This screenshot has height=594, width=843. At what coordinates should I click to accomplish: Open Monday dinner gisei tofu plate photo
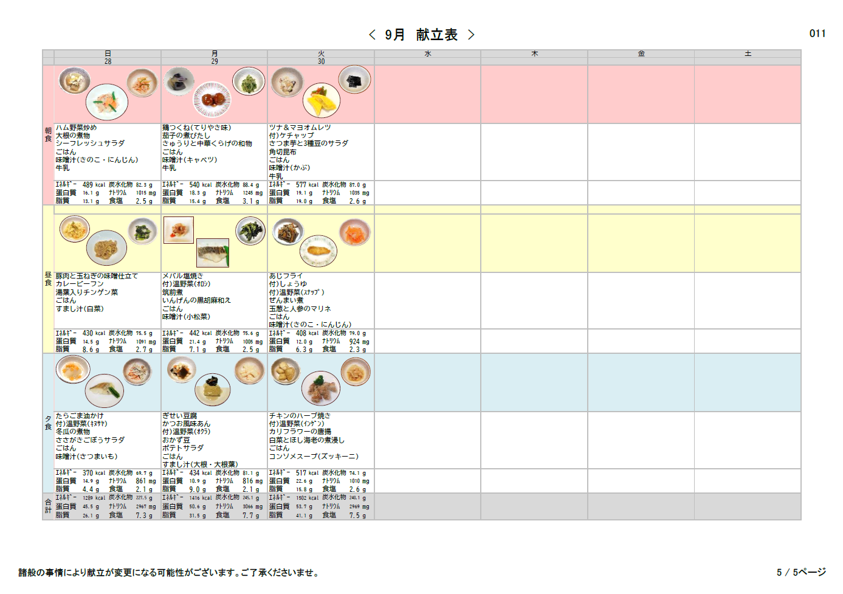click(x=213, y=390)
